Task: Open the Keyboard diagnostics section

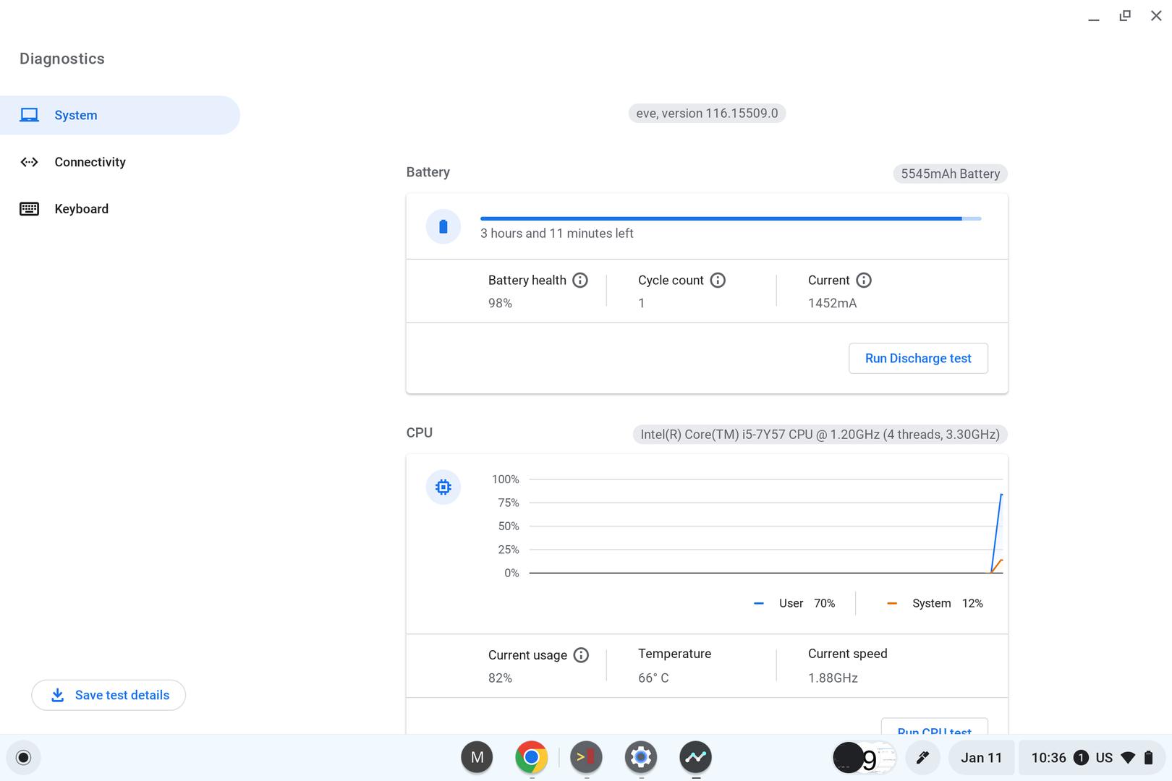Action: [x=81, y=209]
